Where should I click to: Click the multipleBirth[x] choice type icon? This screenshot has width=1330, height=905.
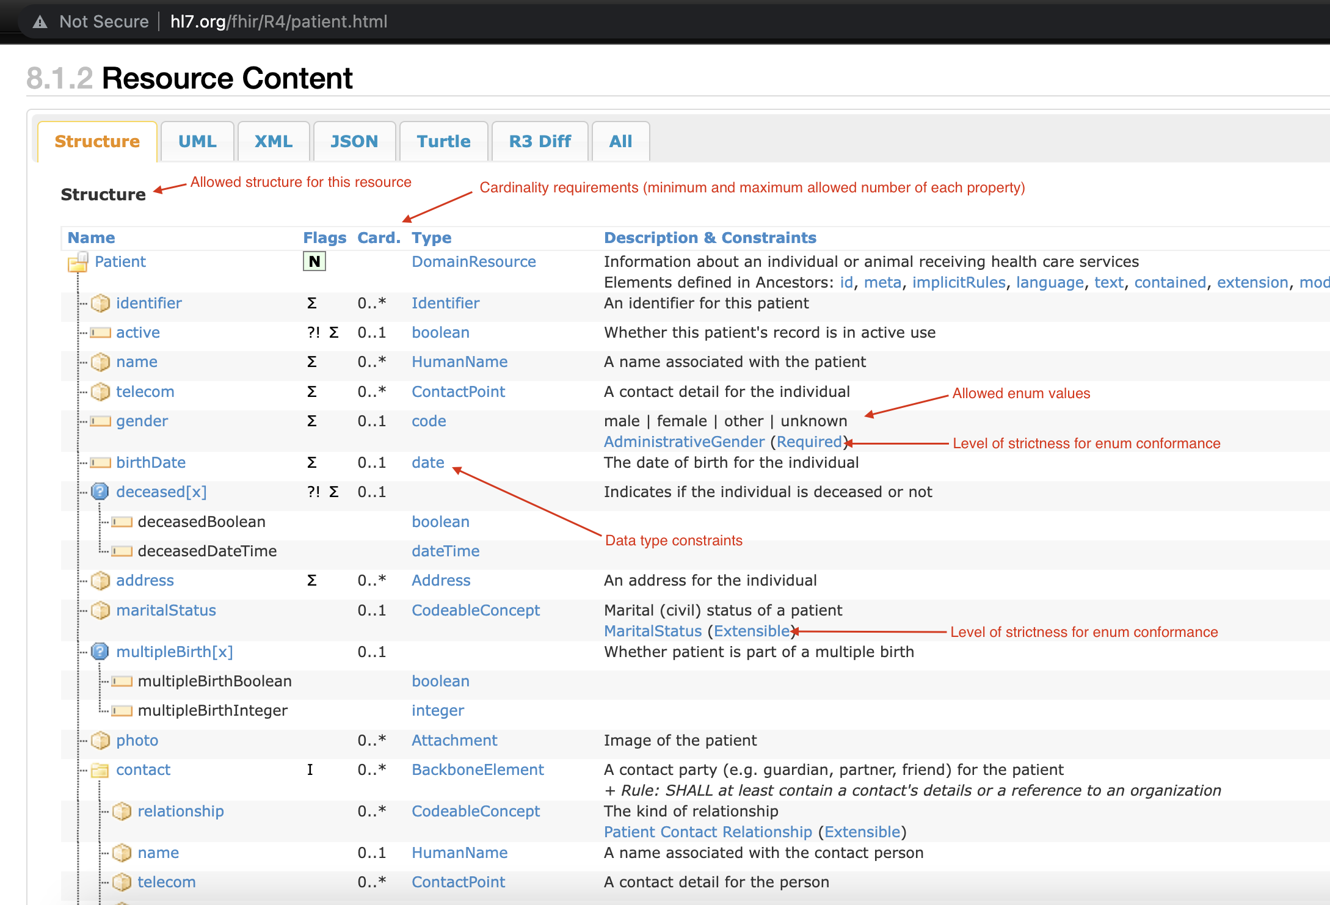(100, 652)
